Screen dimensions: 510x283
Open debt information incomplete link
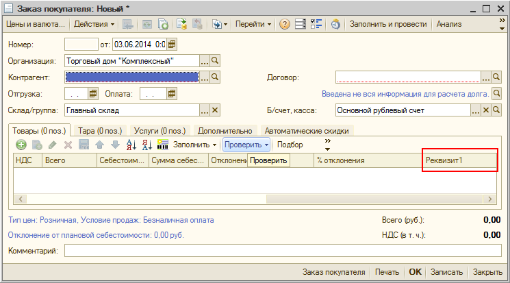pos(405,94)
